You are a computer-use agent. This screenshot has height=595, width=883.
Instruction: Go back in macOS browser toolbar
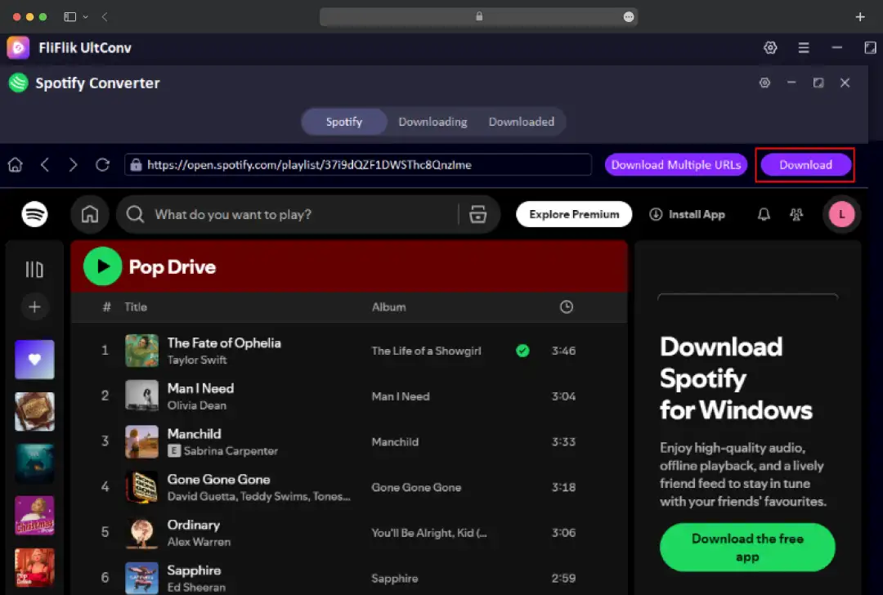[105, 17]
